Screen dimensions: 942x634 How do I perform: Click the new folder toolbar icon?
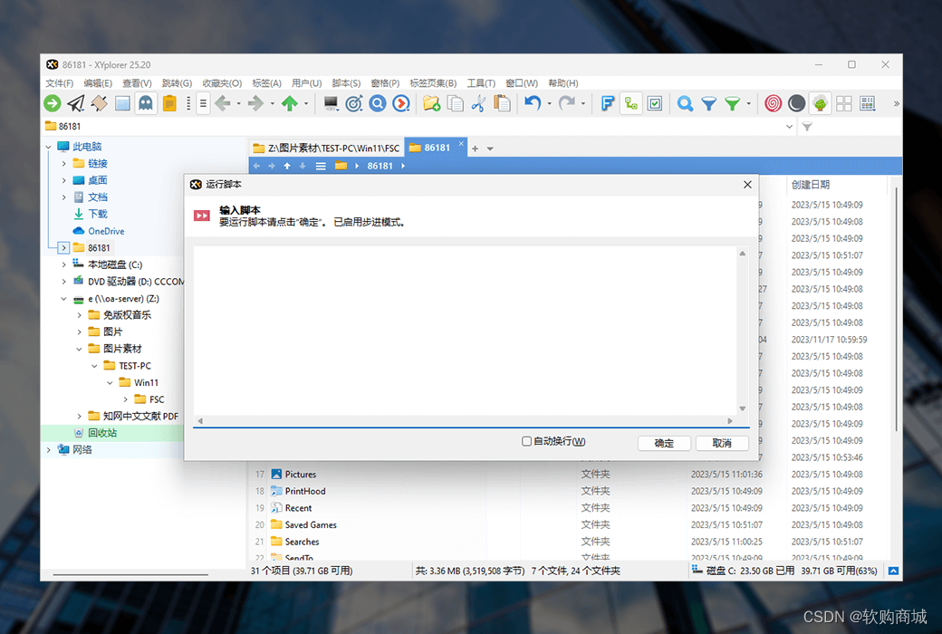pos(431,103)
